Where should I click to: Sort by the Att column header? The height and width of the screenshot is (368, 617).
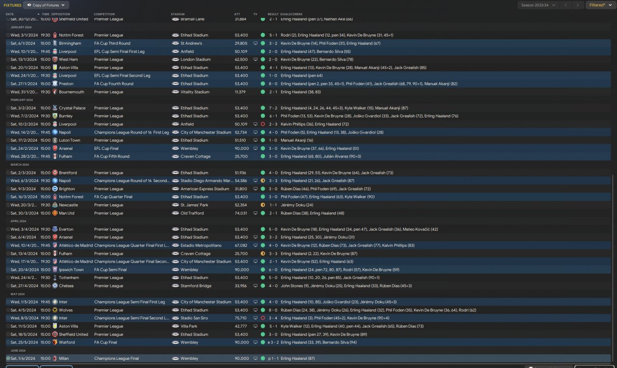pos(237,14)
